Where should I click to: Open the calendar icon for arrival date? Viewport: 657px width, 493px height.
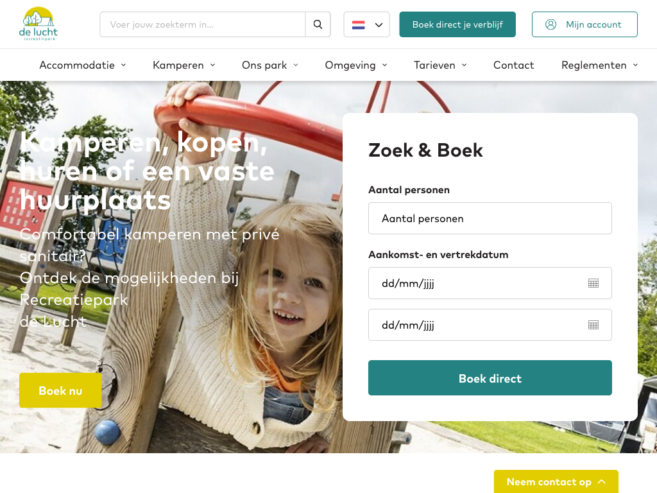point(593,283)
